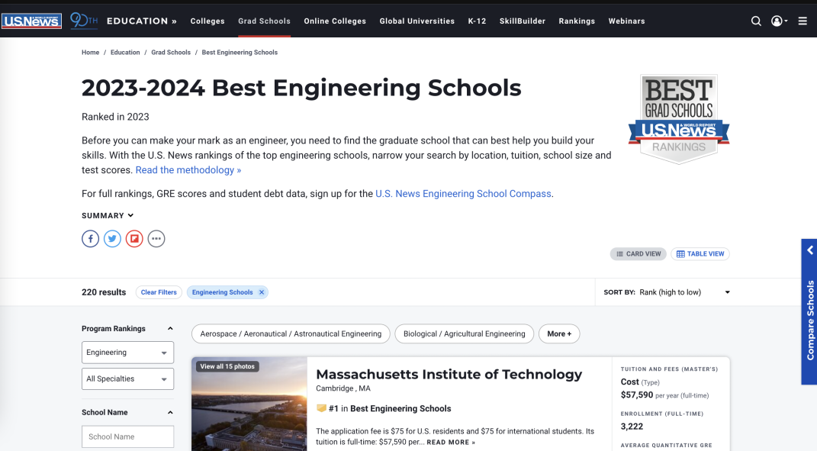The image size is (817, 451).
Task: Open the hamburger menu icon
Action: click(803, 21)
